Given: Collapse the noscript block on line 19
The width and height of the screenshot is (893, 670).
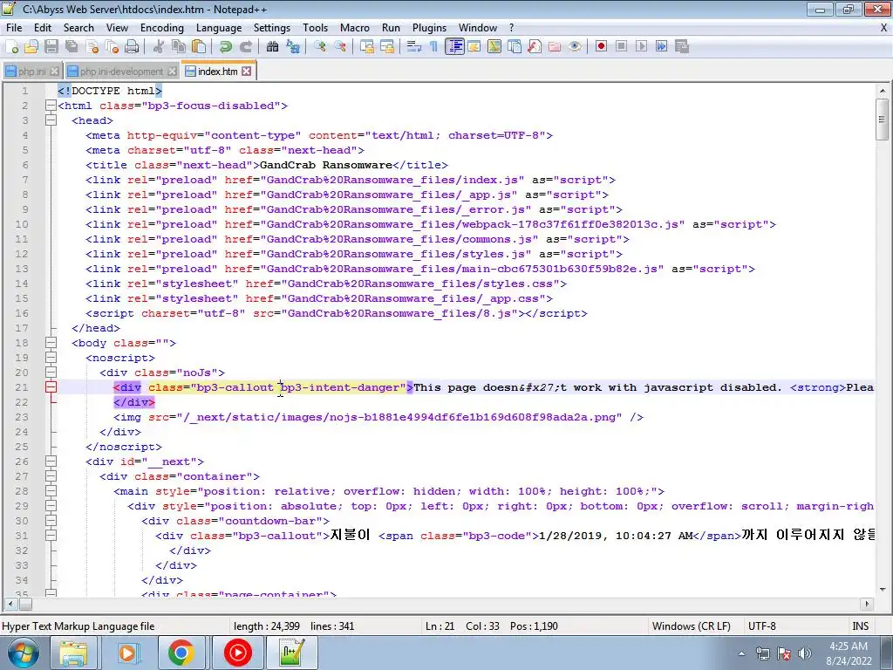Looking at the screenshot, I should coord(51,358).
